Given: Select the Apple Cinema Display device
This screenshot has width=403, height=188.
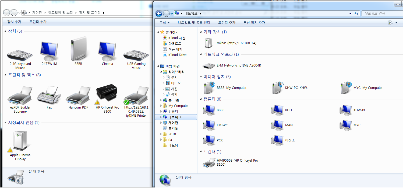Looking at the screenshot, I should (x=20, y=142).
